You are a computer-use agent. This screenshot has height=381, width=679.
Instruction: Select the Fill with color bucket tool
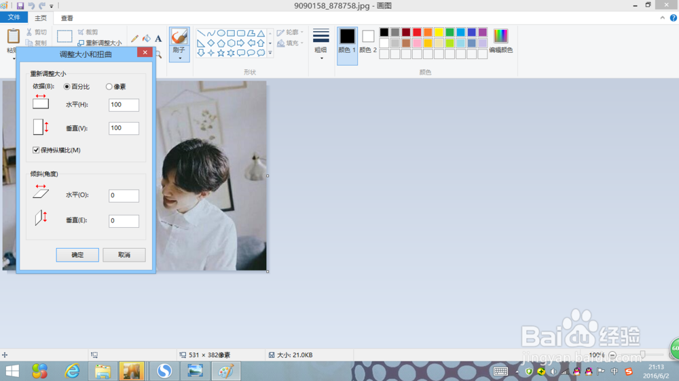(x=147, y=39)
